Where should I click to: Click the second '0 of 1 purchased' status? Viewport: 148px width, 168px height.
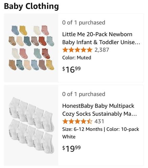coord(84,94)
